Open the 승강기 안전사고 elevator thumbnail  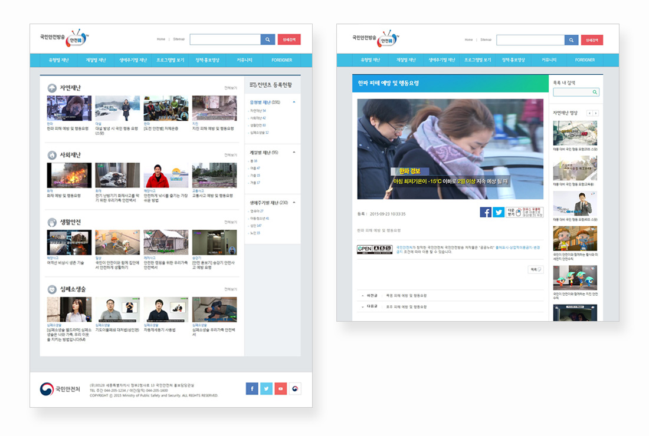pos(214,243)
